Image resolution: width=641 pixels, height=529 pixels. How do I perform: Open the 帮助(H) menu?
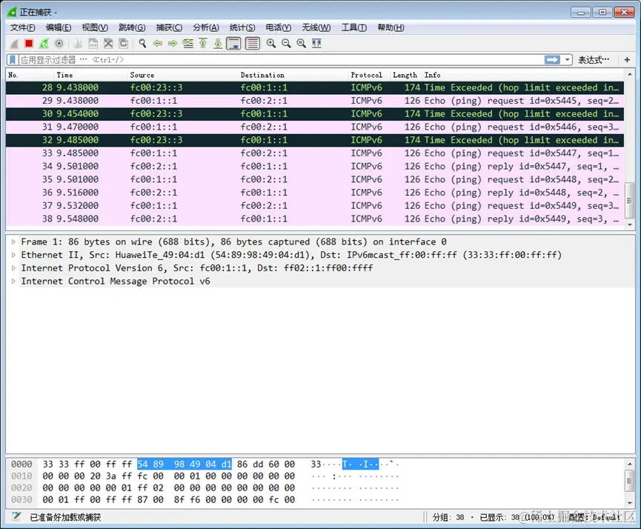tap(391, 27)
